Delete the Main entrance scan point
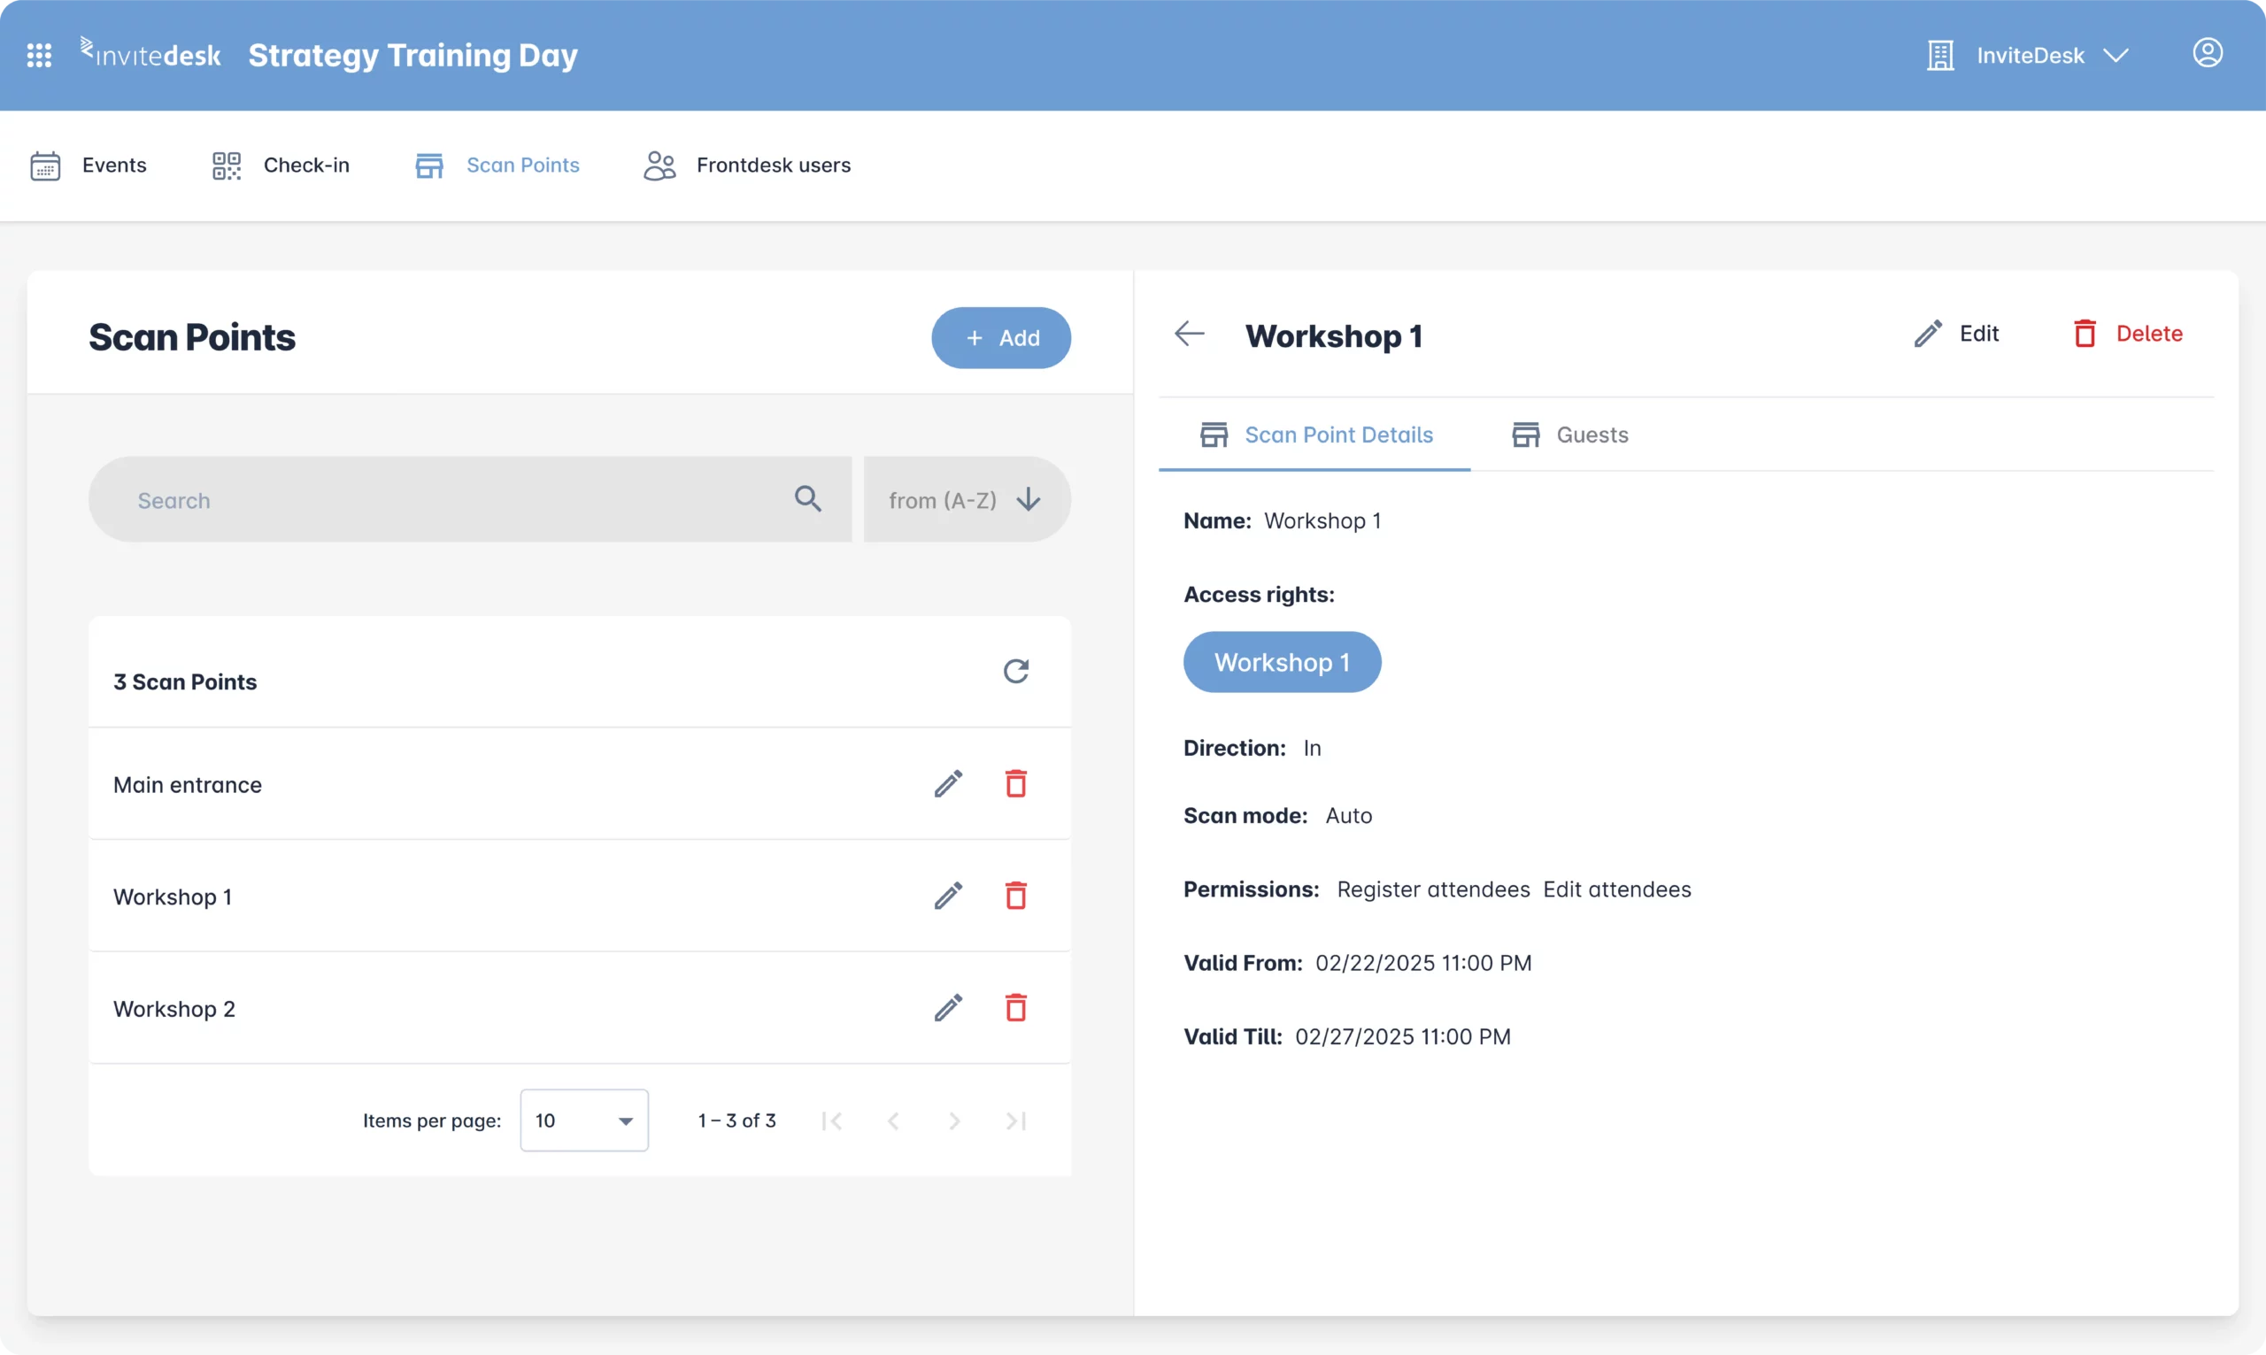This screenshot has height=1355, width=2266. (1015, 783)
